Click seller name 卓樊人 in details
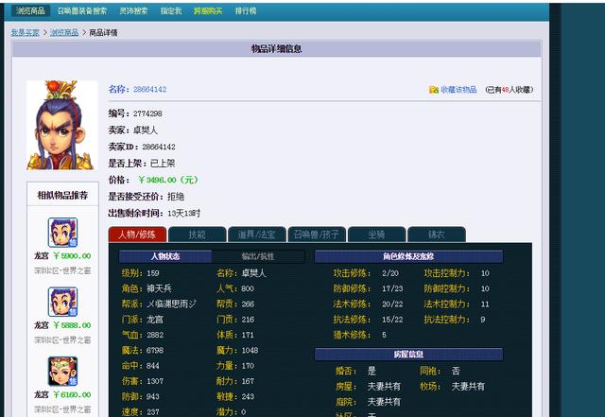Image resolution: width=605 pixels, height=417 pixels. pos(146,130)
